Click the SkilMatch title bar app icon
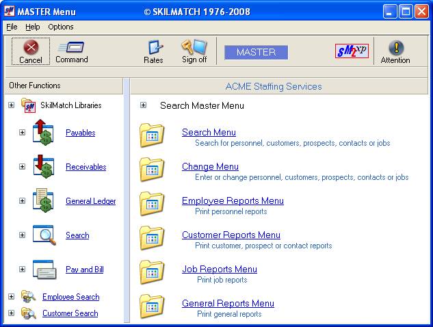This screenshot has height=327, width=433. point(9,12)
